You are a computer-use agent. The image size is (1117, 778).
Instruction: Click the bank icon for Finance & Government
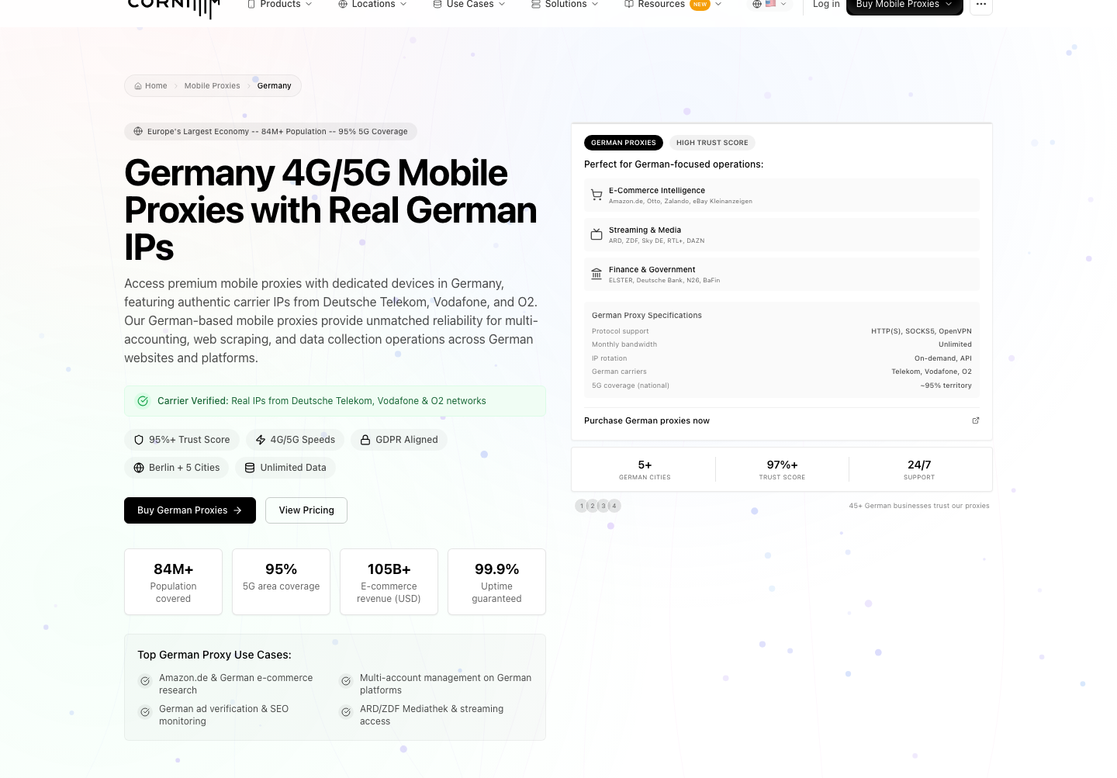pyautogui.click(x=597, y=274)
